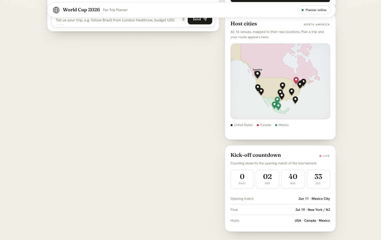Click the 'Jul 19 · New York / NJ' value
The width and height of the screenshot is (381, 240).
point(312,210)
